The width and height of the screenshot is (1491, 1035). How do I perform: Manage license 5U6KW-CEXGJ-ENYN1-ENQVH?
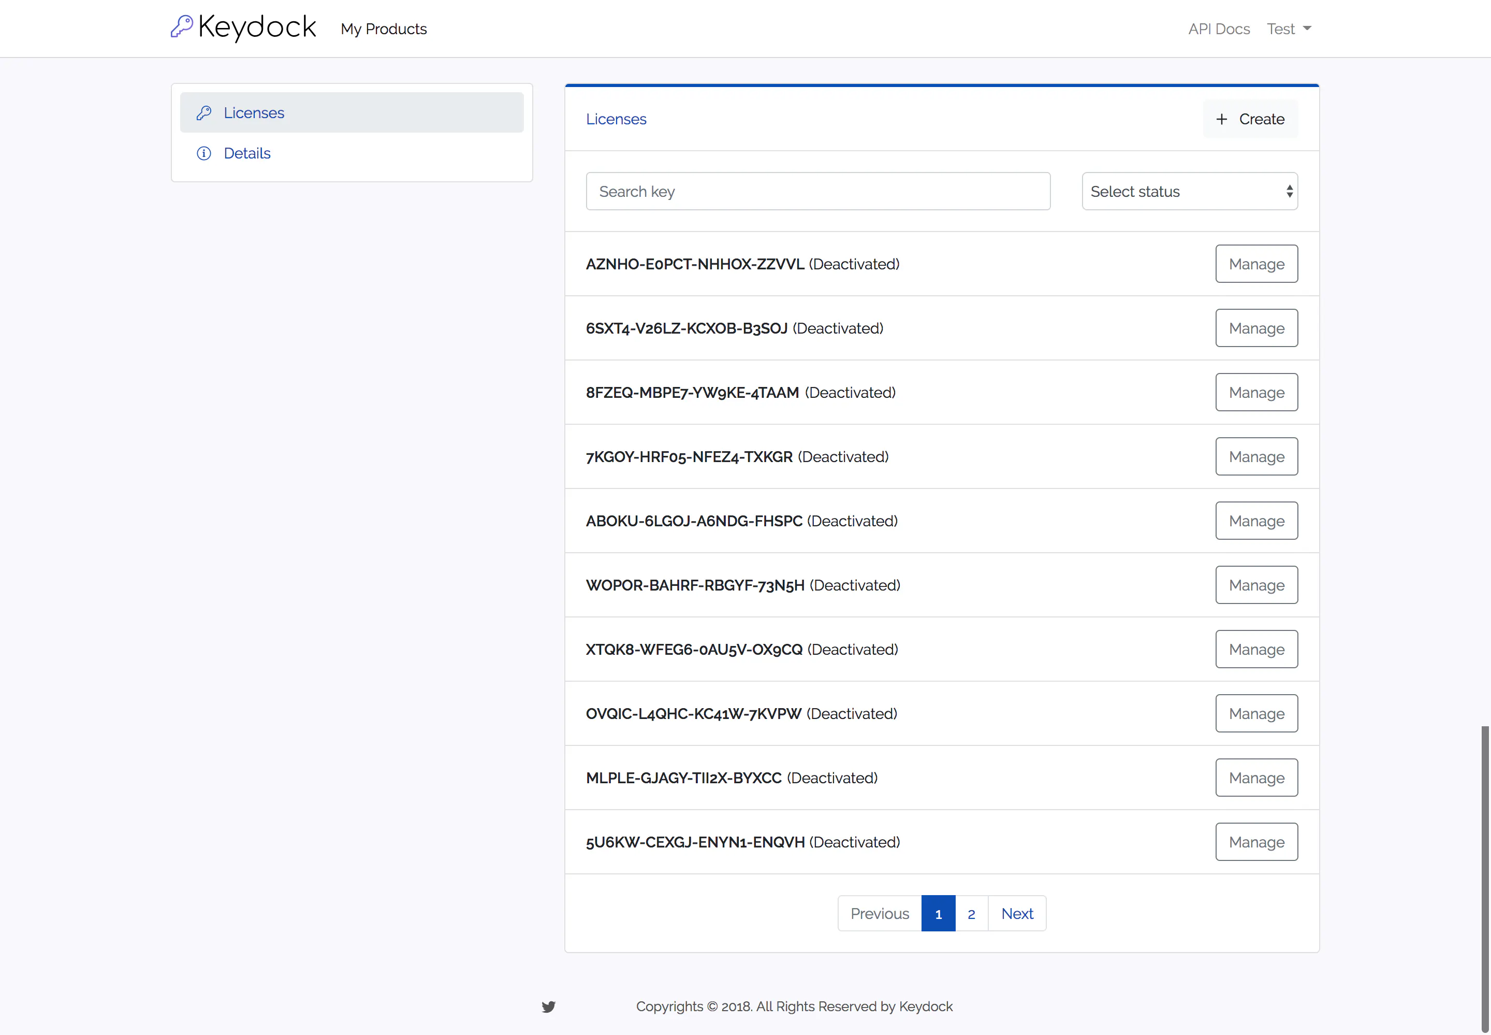pyautogui.click(x=1256, y=842)
